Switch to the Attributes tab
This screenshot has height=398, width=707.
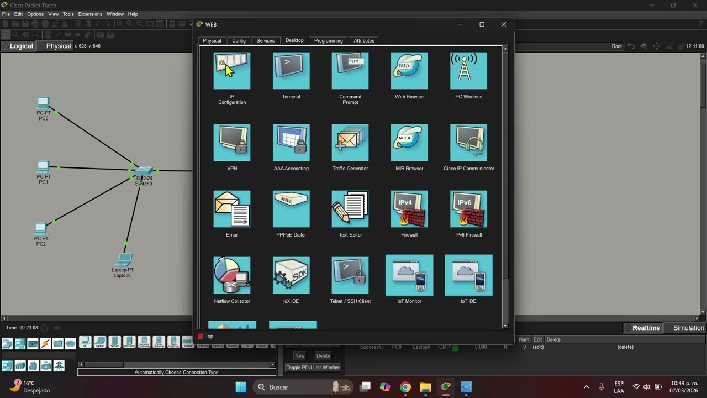point(364,40)
